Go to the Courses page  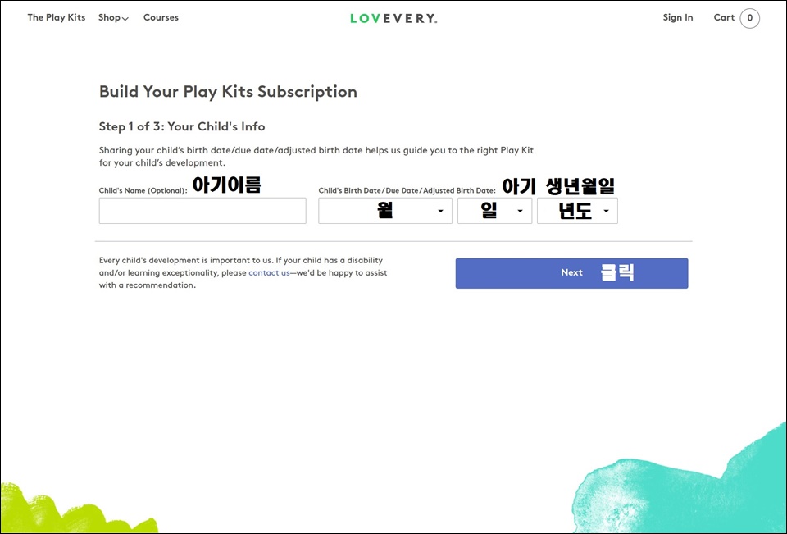tap(161, 17)
